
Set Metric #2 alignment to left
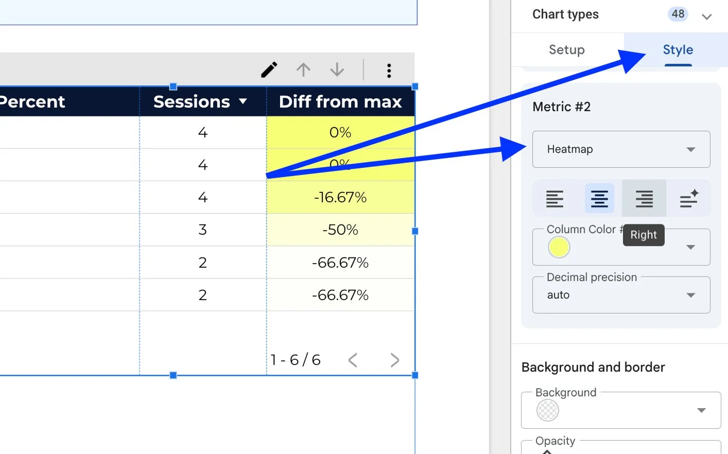554,198
